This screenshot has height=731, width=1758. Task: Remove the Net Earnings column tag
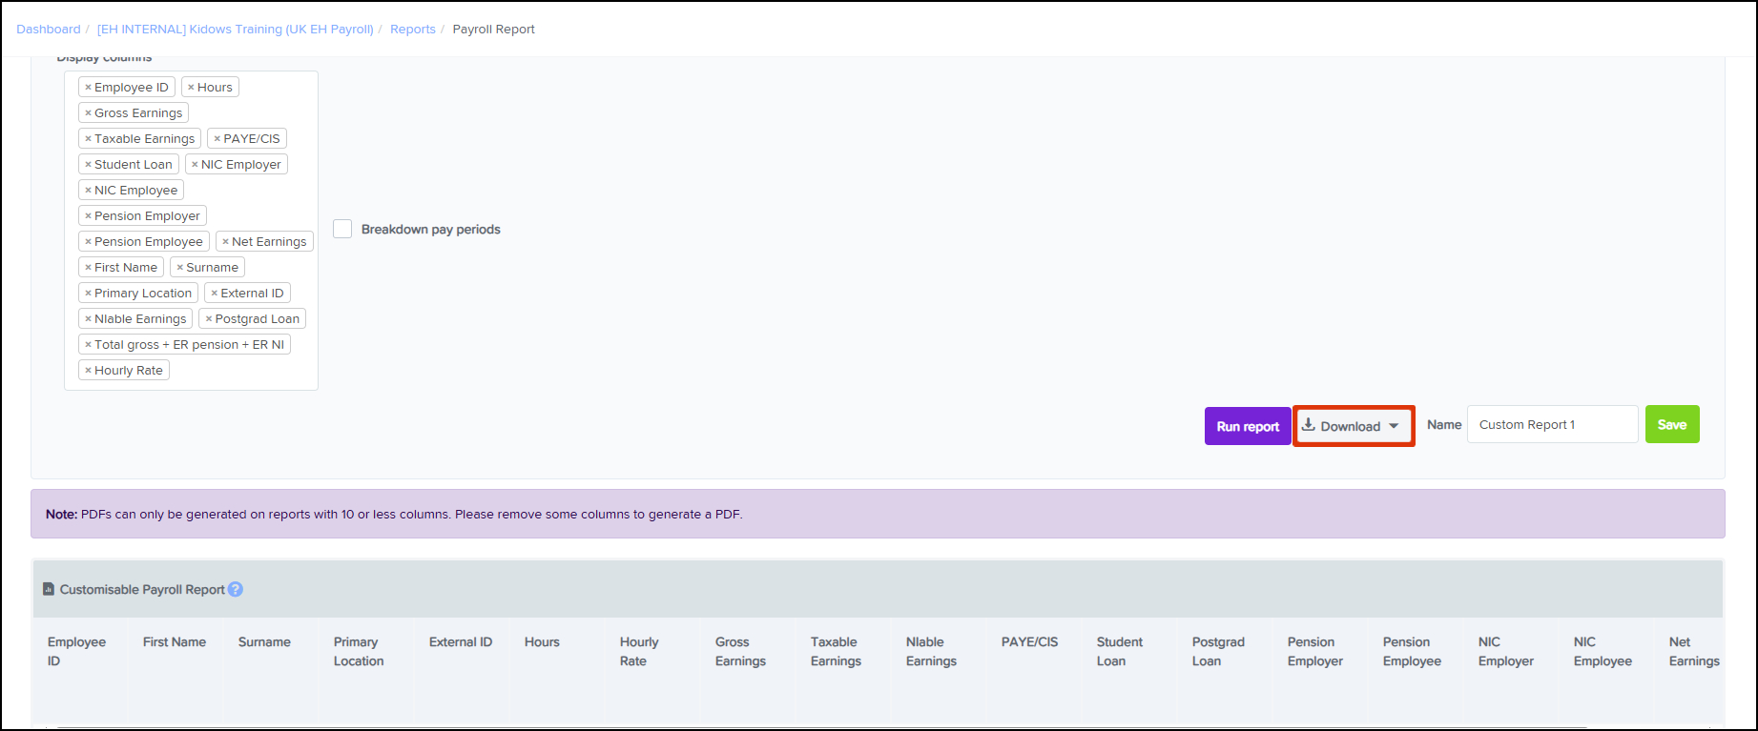pos(225,242)
